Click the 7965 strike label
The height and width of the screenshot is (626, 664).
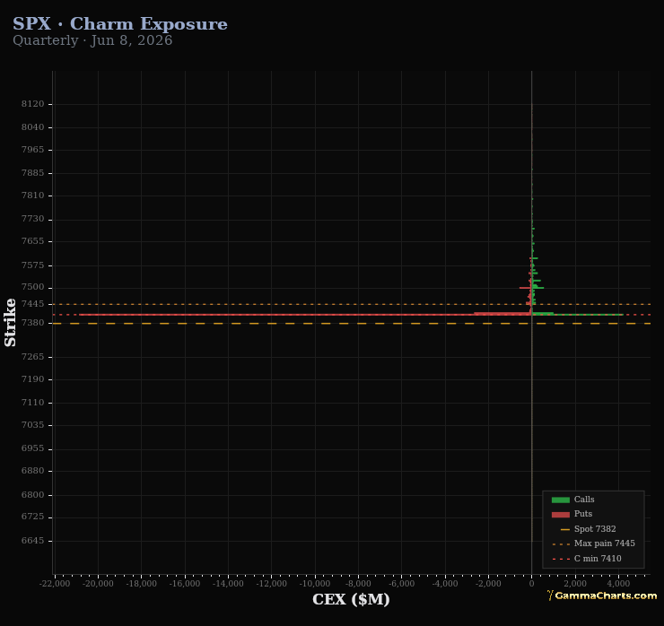point(33,150)
